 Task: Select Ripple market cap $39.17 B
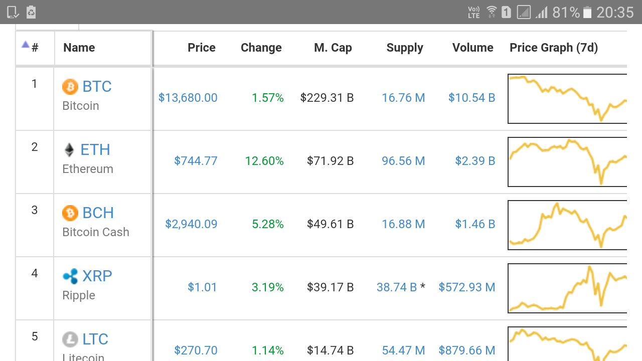coord(331,287)
